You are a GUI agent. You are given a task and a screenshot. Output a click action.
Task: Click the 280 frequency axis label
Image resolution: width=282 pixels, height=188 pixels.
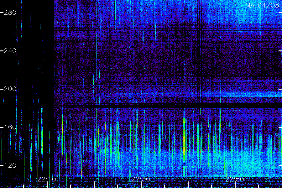[x=10, y=13]
